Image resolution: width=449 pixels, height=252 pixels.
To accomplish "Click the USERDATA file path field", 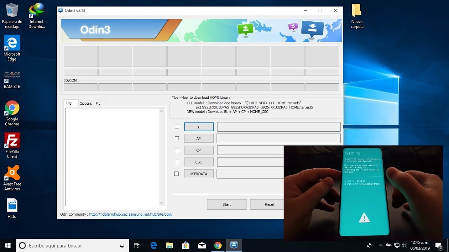I will (x=250, y=174).
